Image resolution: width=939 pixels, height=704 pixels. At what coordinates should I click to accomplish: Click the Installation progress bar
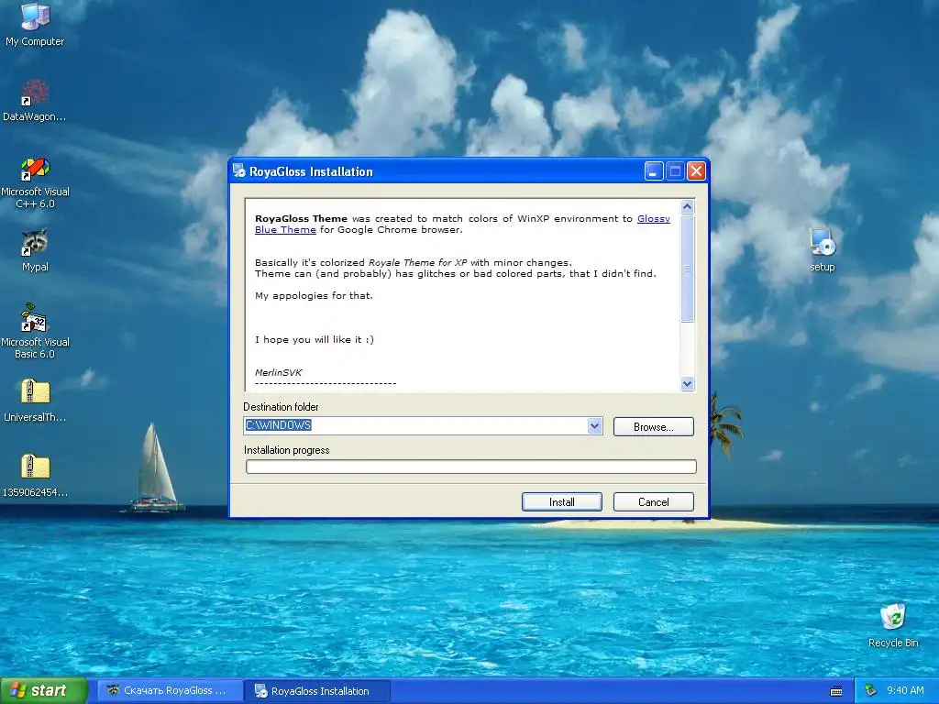470,467
